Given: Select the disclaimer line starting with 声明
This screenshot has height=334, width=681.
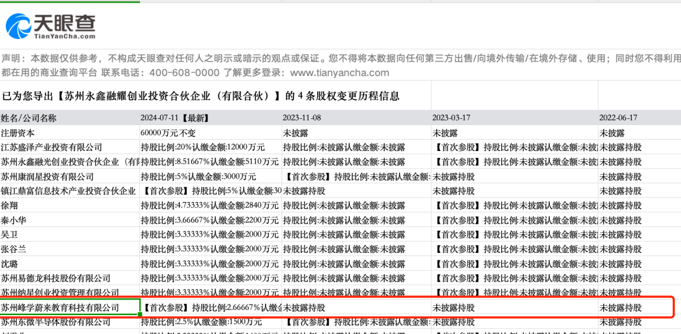Looking at the screenshot, I should tap(340, 58).
